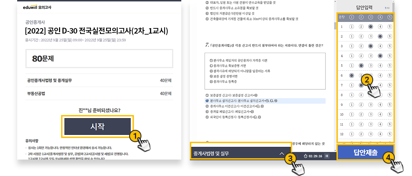Click the chevron arrow on the subject bar
This screenshot has width=412, height=176.
(x=282, y=154)
